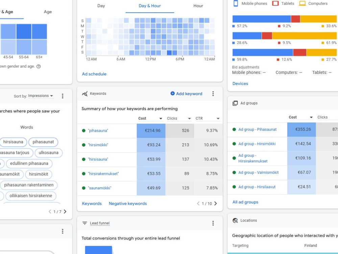Select the Gender & Age tab

[7, 12]
